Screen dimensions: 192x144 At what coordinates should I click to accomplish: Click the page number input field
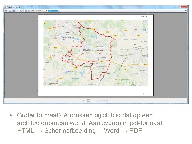coord(89,101)
